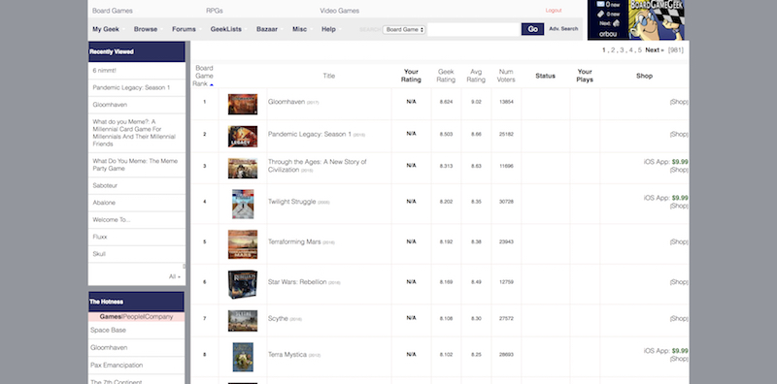Open Pax Emancipation in The Hotness
777x384 pixels.
[117, 366]
